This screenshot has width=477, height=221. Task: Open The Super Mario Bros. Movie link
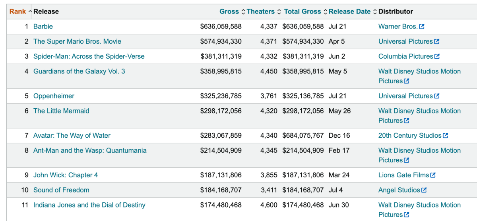point(77,41)
